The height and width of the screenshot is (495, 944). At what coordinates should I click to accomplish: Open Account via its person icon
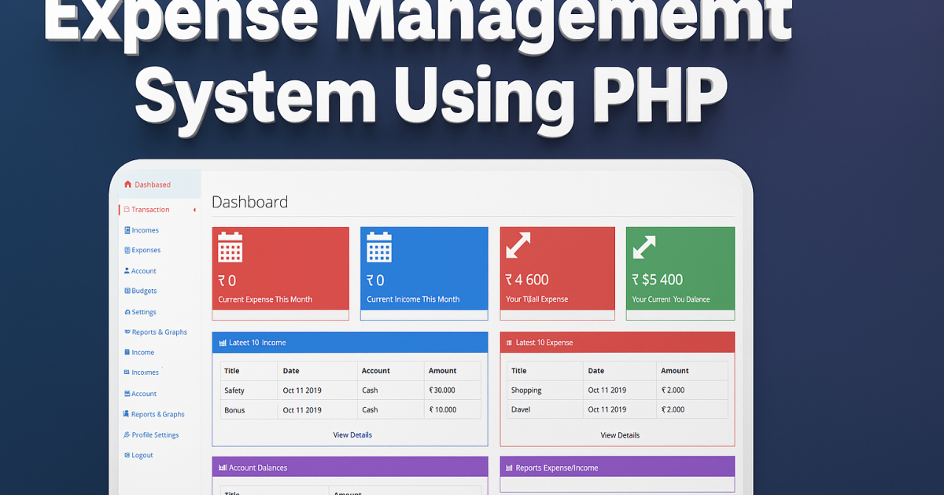[x=127, y=270]
